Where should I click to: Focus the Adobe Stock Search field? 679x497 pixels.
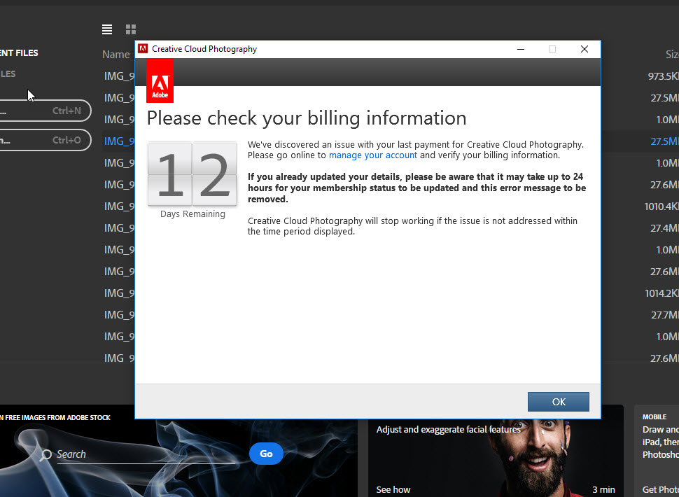tap(145, 454)
